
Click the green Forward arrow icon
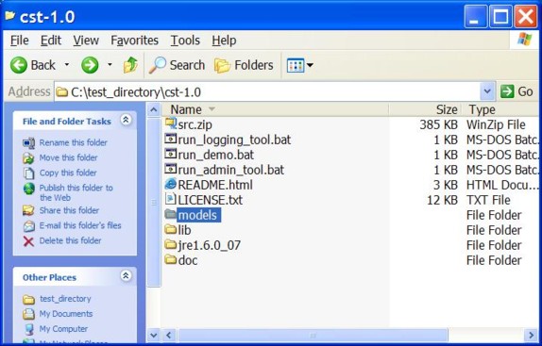point(90,65)
